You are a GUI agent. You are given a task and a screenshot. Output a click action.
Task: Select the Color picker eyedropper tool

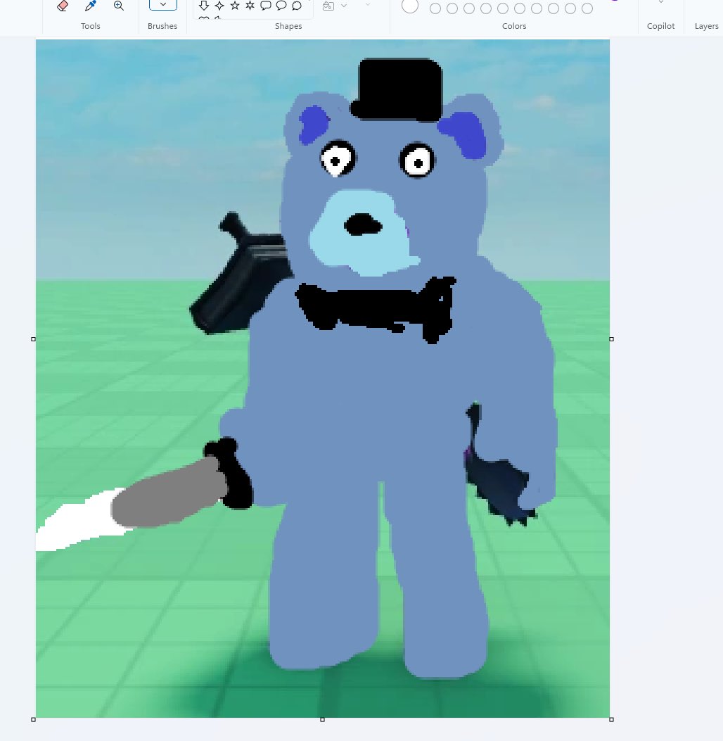(x=90, y=6)
